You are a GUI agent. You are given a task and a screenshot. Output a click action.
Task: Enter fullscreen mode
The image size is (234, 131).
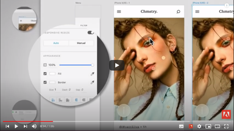coord(226,127)
